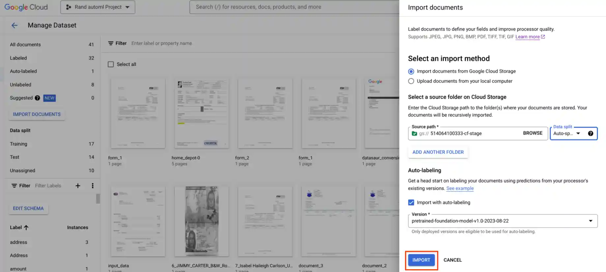Check the Select all checkbox

[x=111, y=64]
